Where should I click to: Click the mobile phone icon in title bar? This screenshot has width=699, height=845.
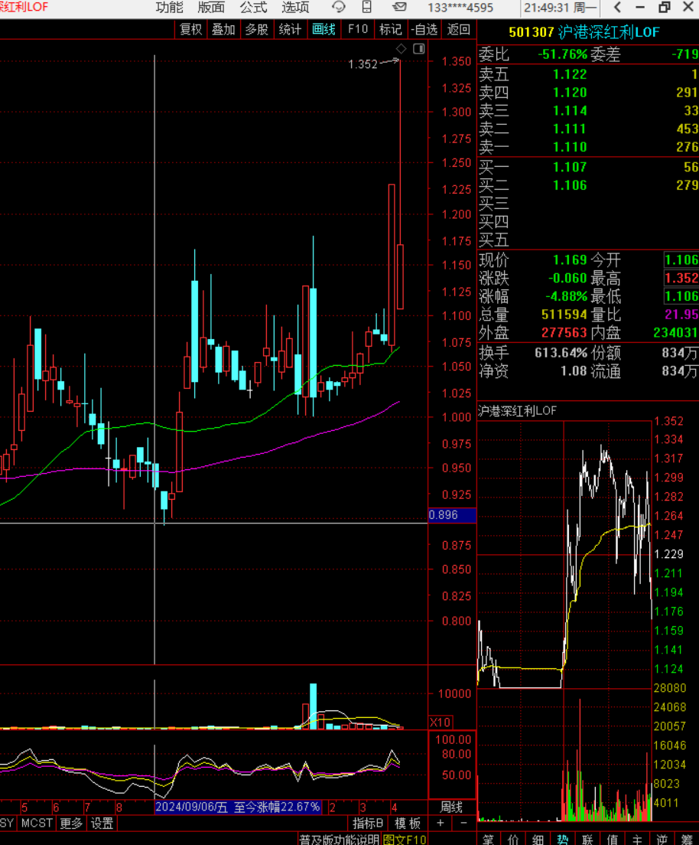(367, 8)
